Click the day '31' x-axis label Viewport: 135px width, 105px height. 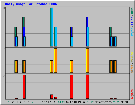coord(127,102)
